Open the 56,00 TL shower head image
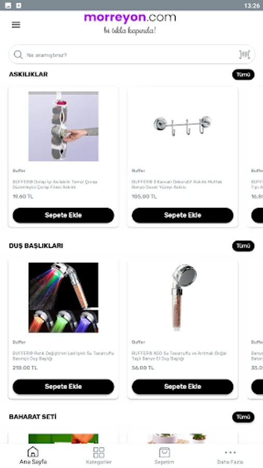Screen dimensions: 263x468 182,297
